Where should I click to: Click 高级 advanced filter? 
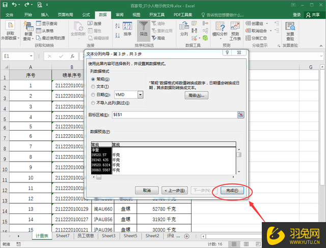tap(158, 38)
